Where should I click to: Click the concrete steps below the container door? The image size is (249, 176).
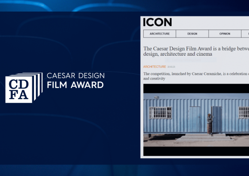pos(205,137)
